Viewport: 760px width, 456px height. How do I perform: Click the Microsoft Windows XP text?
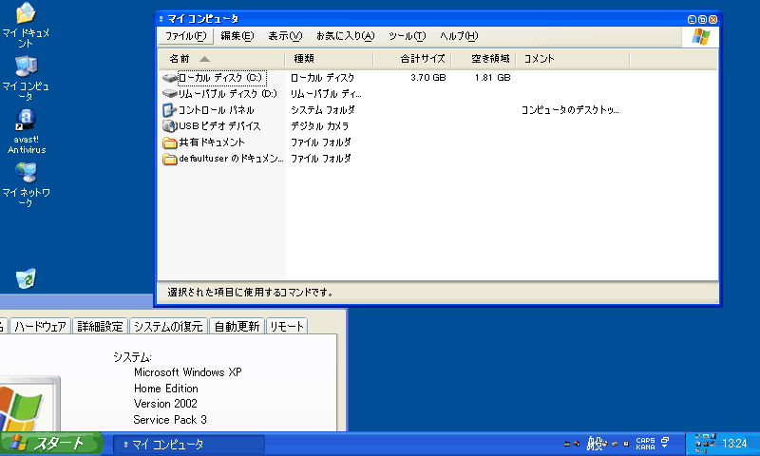pyautogui.click(x=187, y=372)
